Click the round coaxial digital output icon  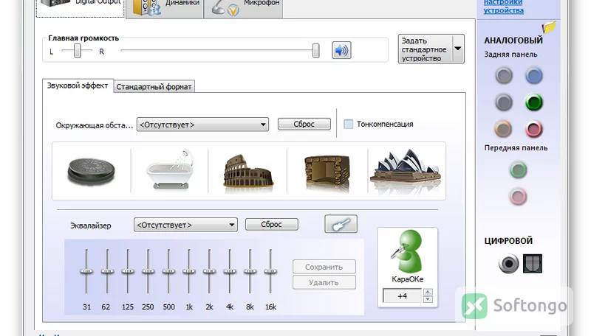click(x=508, y=264)
